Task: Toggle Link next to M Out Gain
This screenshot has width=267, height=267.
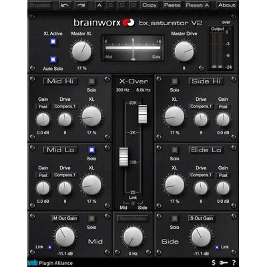Action: (50, 247)
